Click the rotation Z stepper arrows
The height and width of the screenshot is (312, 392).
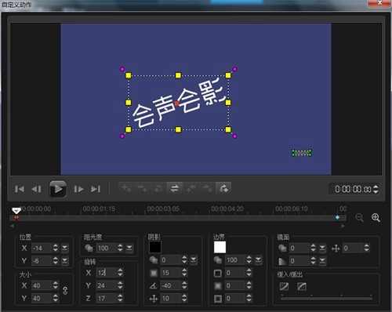tap(120, 298)
